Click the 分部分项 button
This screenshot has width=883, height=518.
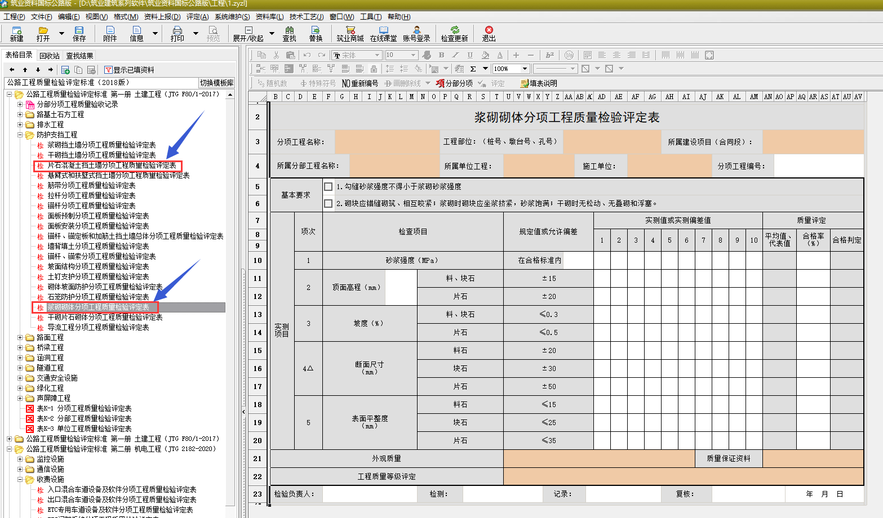point(454,83)
